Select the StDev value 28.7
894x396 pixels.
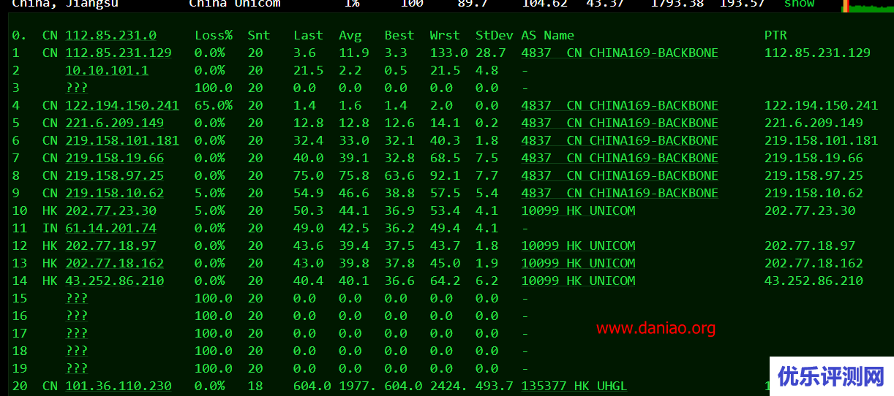pos(491,53)
